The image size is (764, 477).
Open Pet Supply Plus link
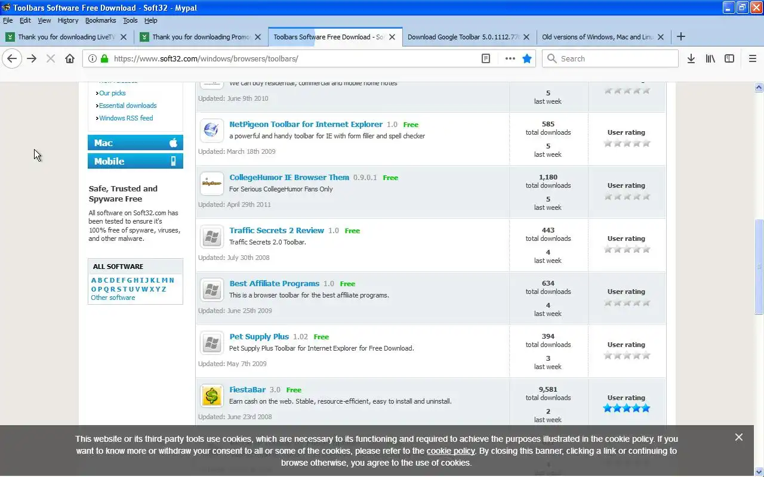tap(259, 336)
